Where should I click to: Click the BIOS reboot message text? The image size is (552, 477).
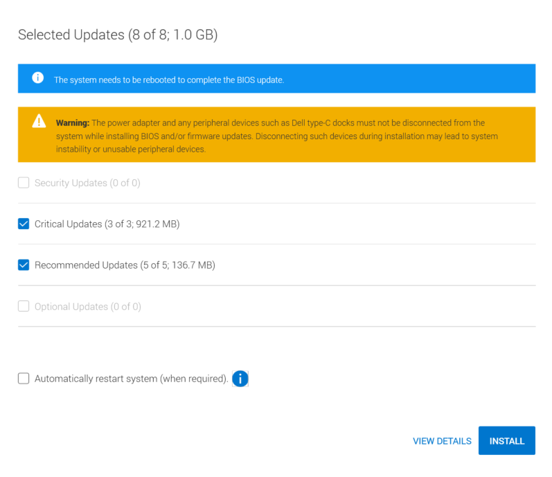coord(169,80)
